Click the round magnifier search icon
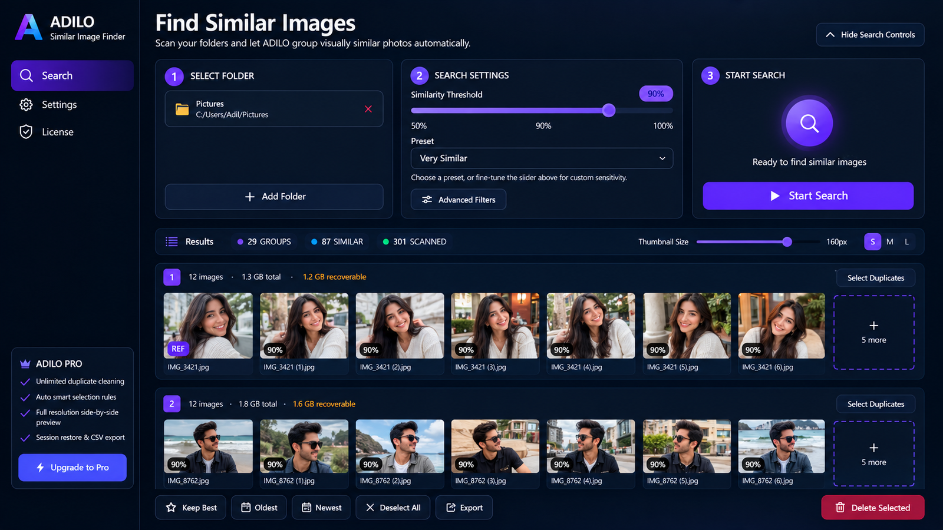 click(x=809, y=123)
